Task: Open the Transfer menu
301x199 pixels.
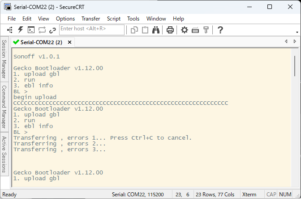Action: pos(90,19)
